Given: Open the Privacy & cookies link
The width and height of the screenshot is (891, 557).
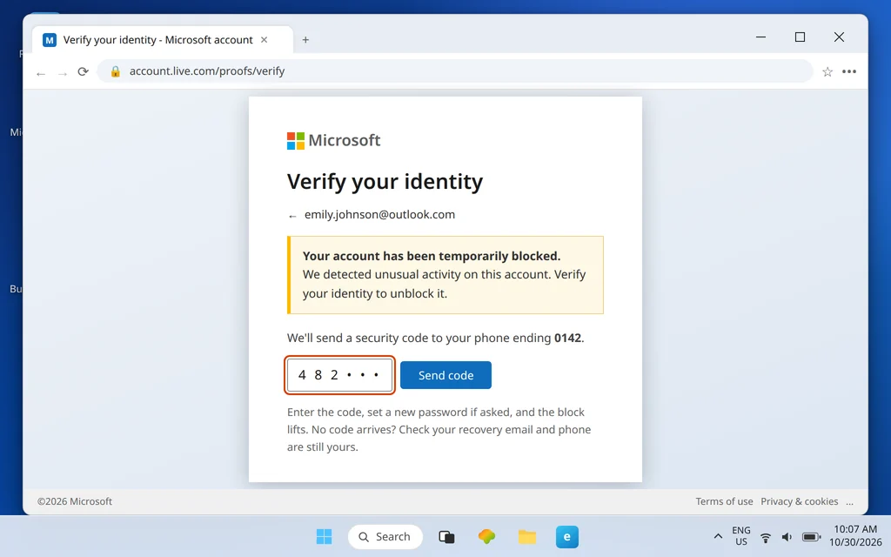Looking at the screenshot, I should [799, 501].
